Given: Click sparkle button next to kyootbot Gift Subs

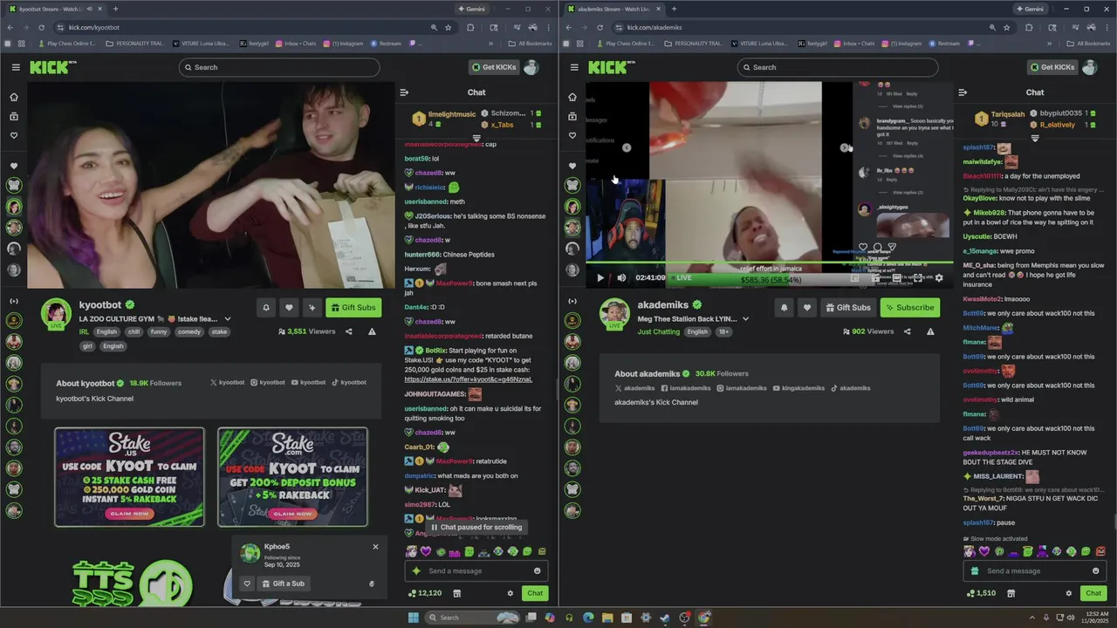Looking at the screenshot, I should tap(312, 307).
